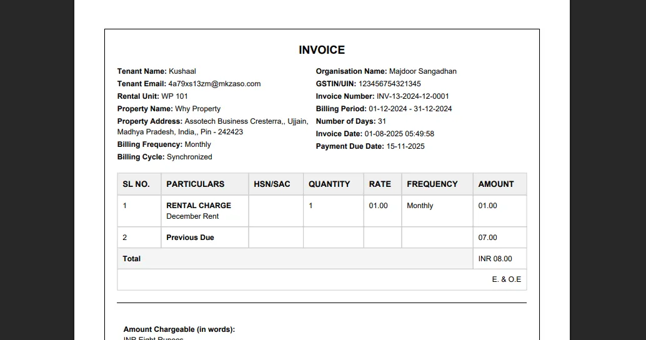Viewport: 646px width, 340px height.
Task: Click the E. & O.E note
Action: [506, 279]
